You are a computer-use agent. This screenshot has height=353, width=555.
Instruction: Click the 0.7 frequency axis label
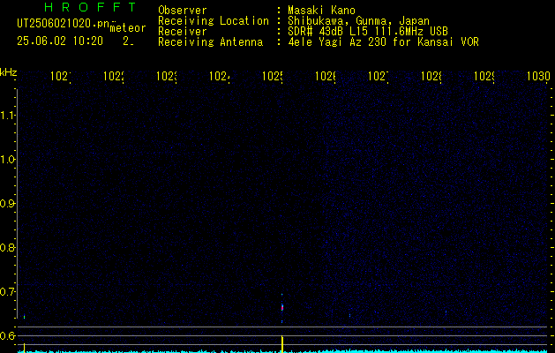[x=8, y=292]
